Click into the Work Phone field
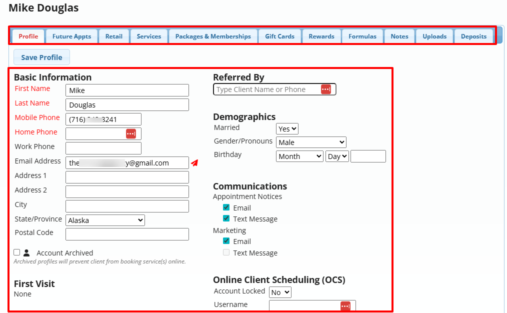The image size is (507, 313). (103, 148)
